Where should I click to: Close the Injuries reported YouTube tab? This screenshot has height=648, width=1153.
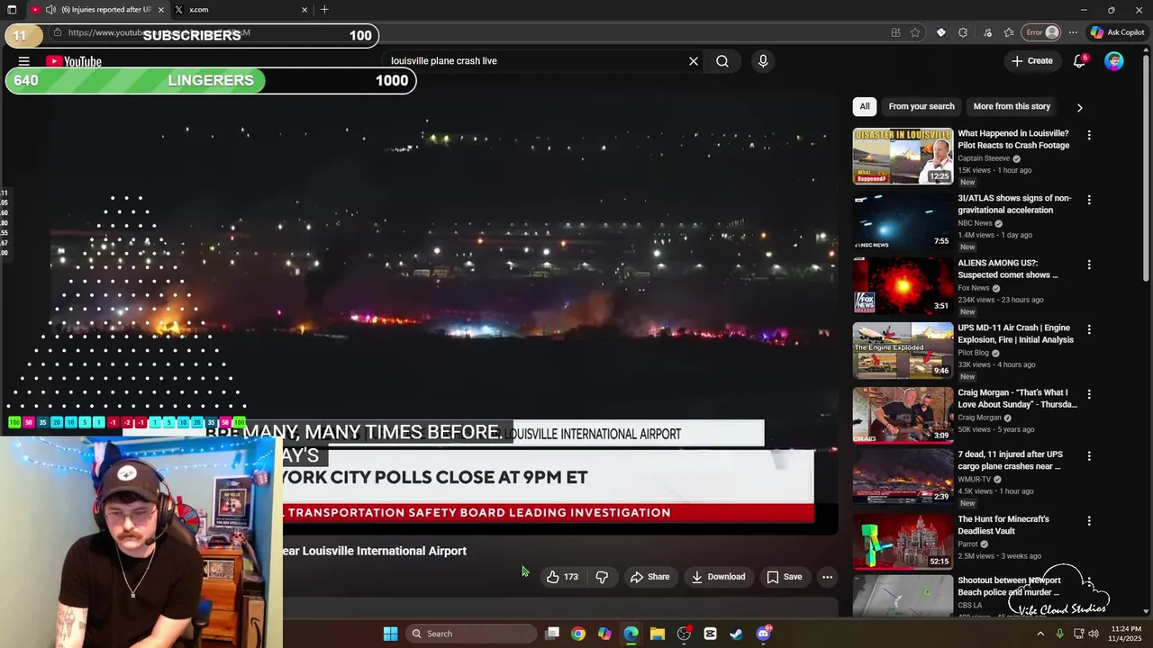161,10
